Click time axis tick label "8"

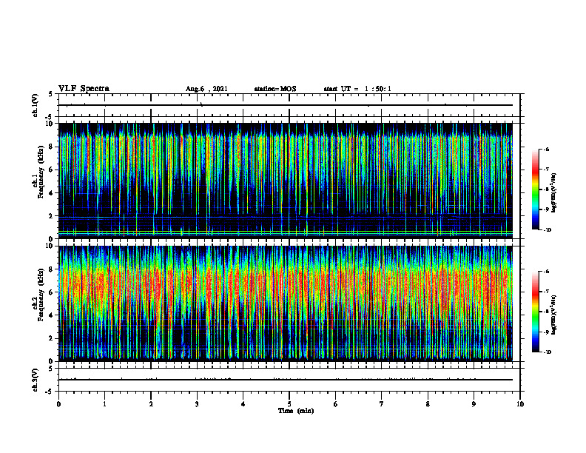(x=428, y=404)
